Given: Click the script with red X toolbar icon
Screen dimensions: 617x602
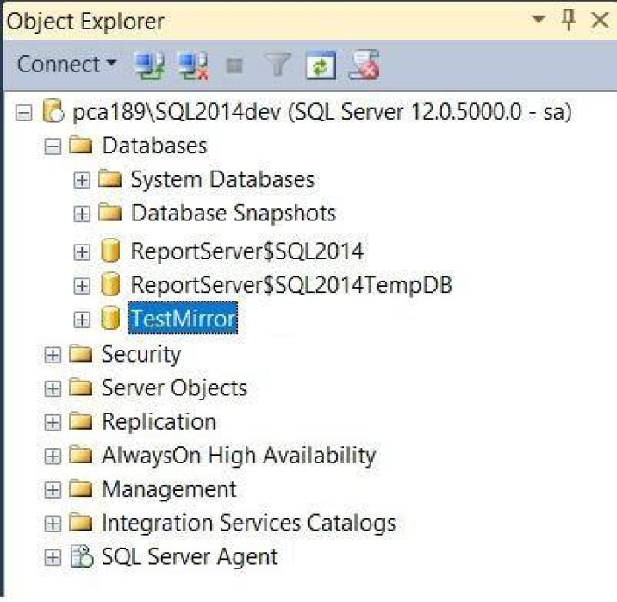Looking at the screenshot, I should tap(365, 65).
